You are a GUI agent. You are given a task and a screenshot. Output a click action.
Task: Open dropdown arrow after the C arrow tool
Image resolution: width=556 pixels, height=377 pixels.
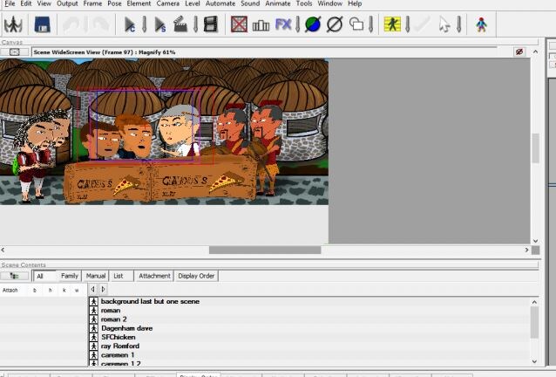pos(145,24)
